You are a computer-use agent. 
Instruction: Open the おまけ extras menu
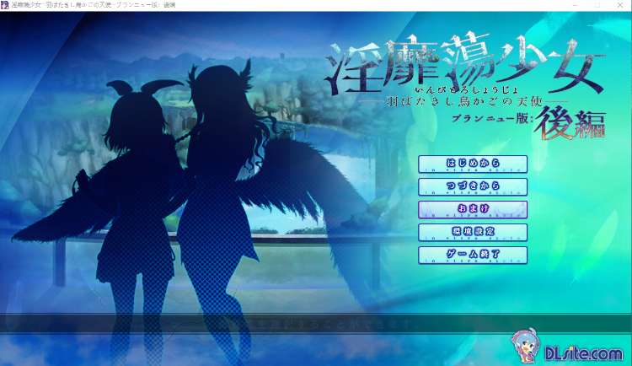point(473,209)
